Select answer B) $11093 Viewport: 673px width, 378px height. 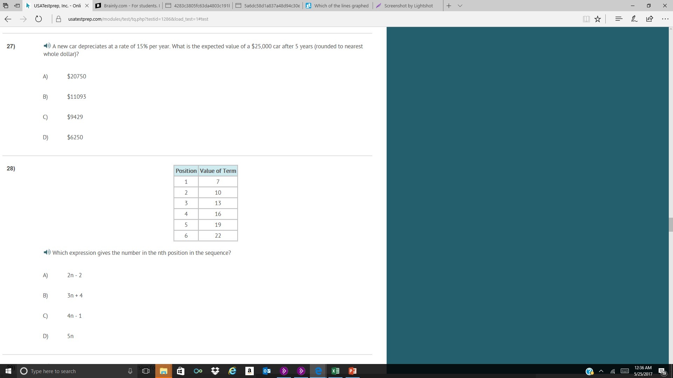76,97
